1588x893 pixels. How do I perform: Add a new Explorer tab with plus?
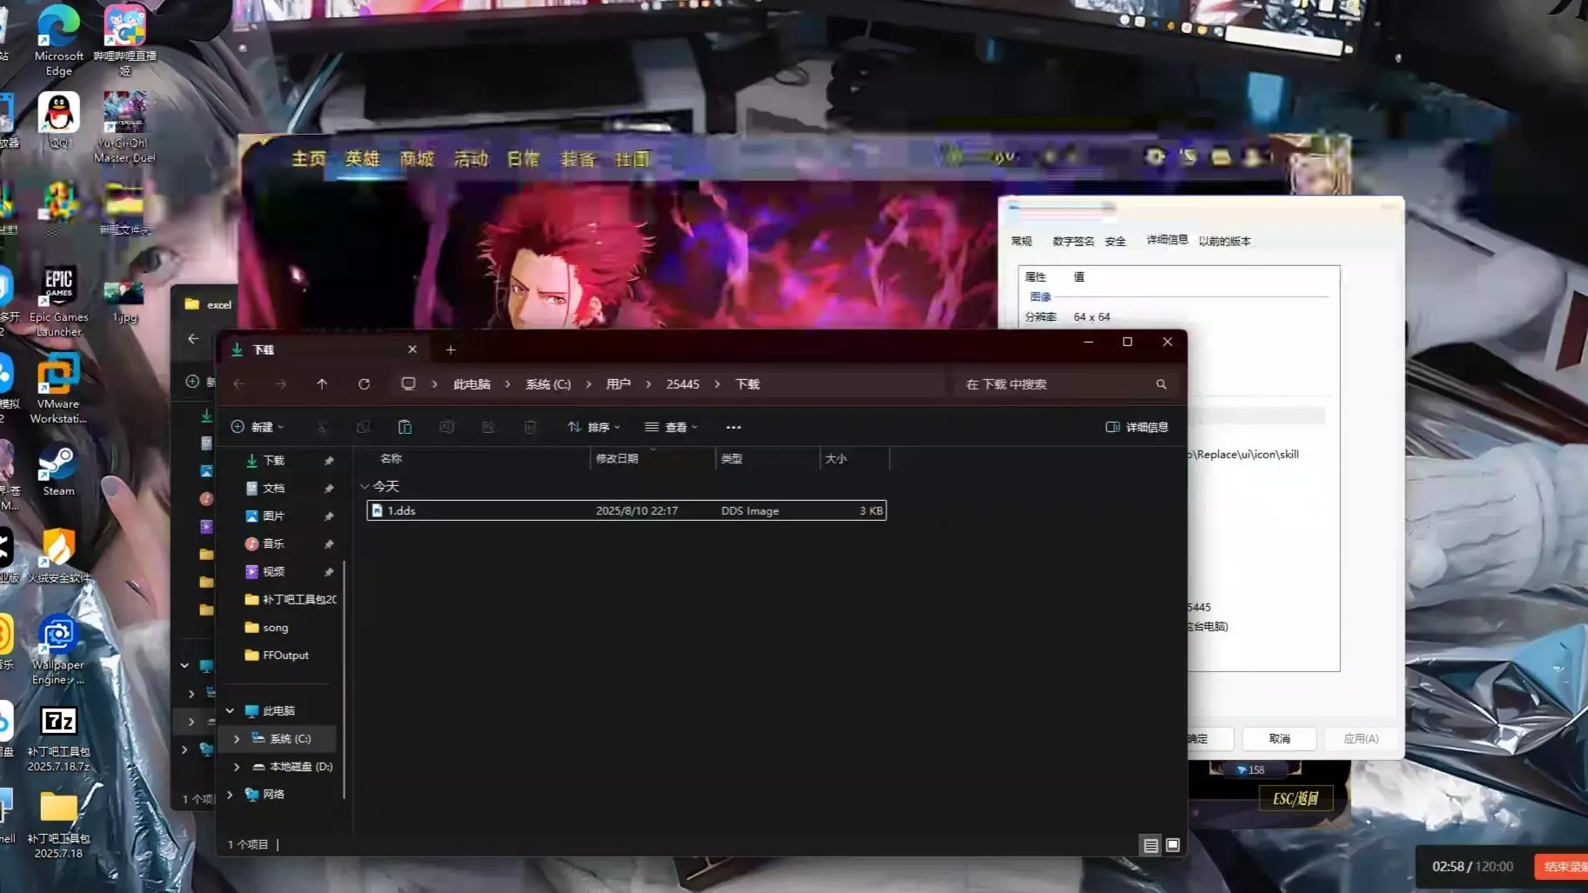click(x=451, y=350)
